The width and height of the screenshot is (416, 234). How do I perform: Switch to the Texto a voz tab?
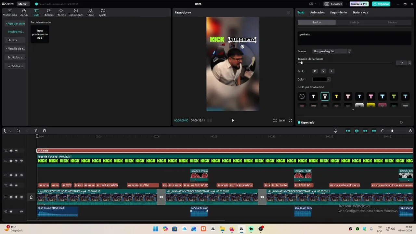(x=360, y=12)
